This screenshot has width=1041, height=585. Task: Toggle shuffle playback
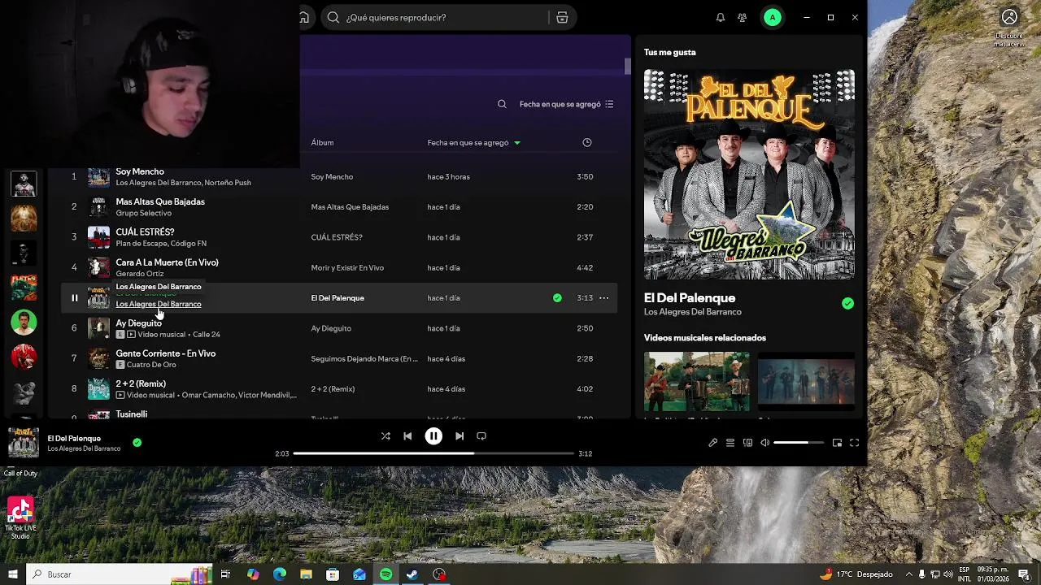click(x=385, y=436)
